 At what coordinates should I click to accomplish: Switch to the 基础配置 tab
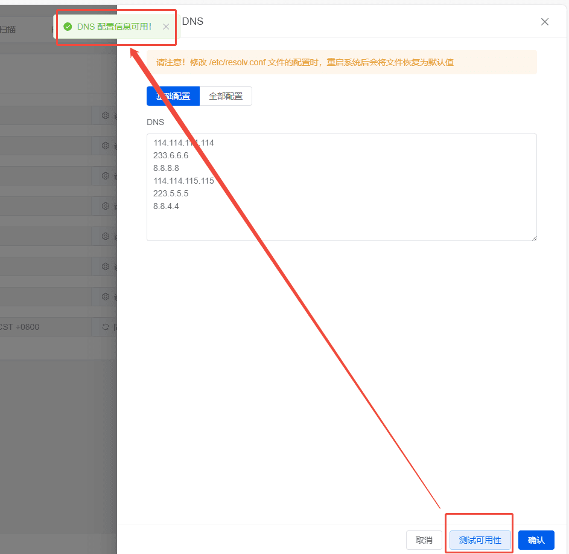click(173, 96)
